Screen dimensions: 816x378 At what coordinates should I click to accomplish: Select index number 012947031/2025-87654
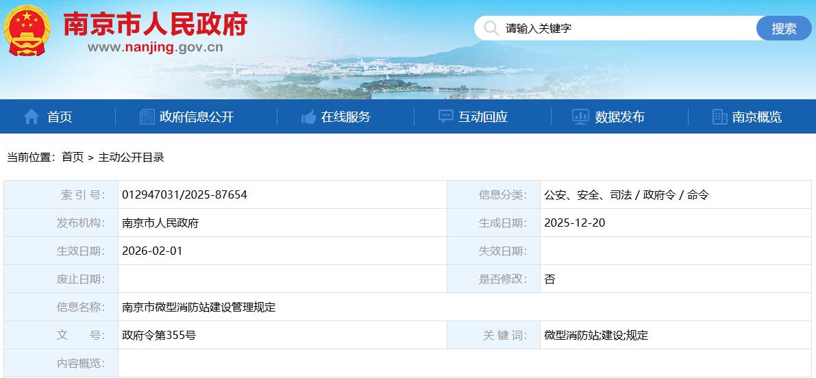point(184,194)
